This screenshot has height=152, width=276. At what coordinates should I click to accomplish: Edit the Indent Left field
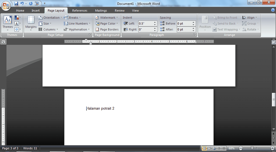click(x=146, y=23)
